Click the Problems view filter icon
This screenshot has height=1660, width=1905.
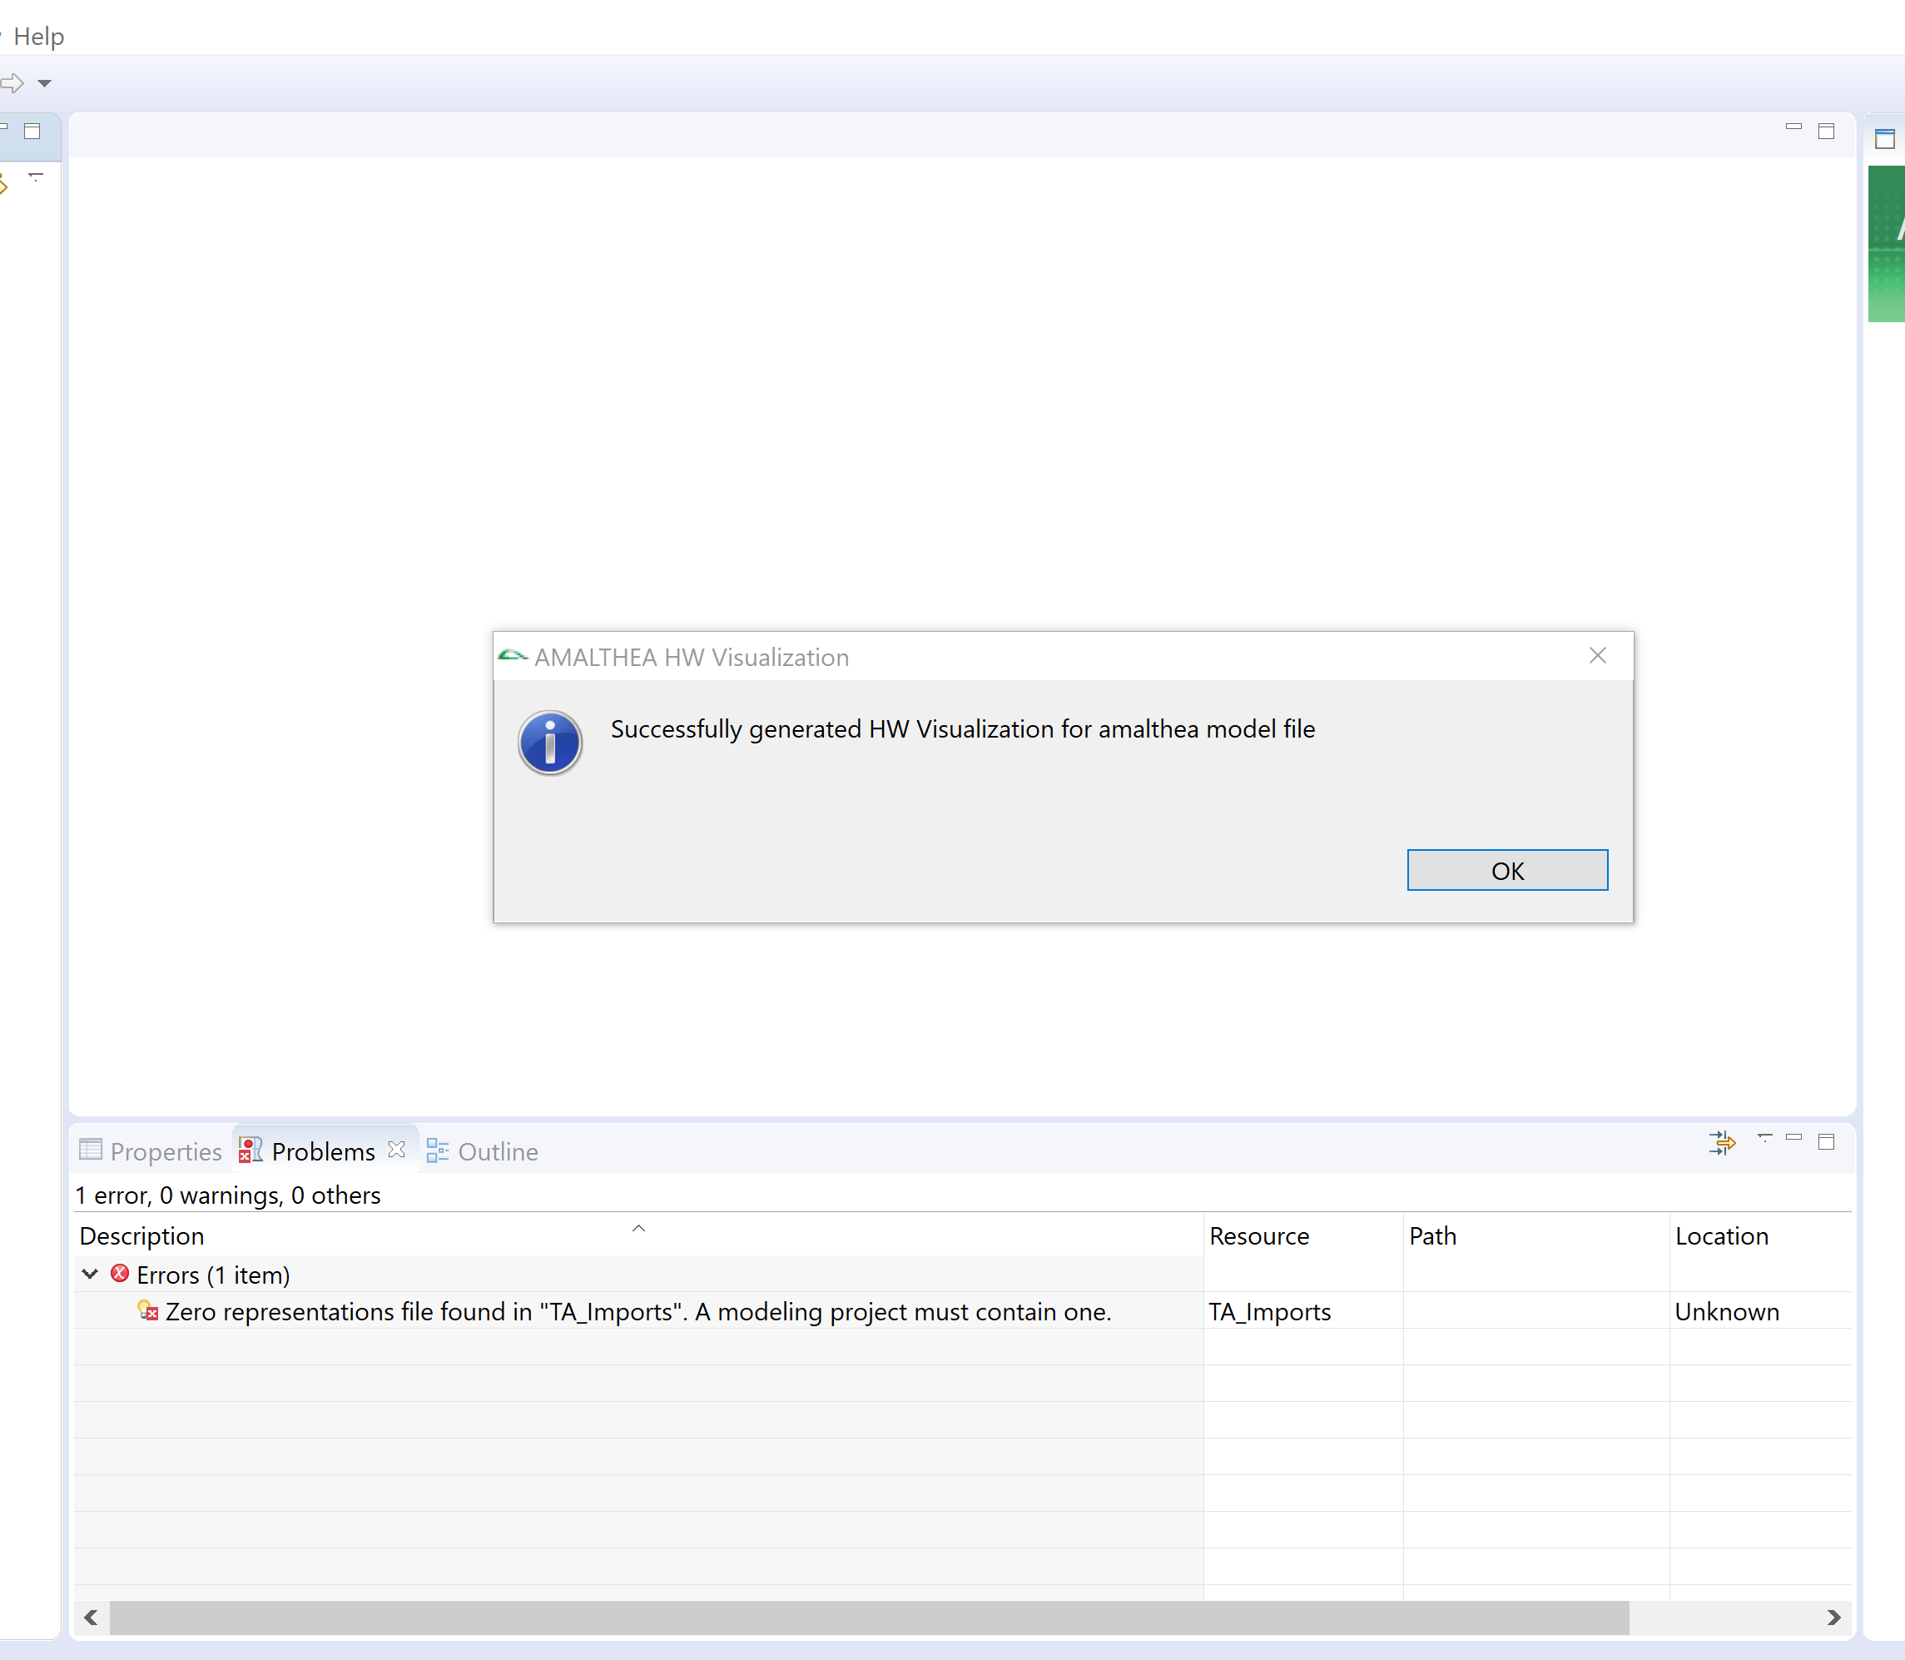(x=1722, y=1142)
